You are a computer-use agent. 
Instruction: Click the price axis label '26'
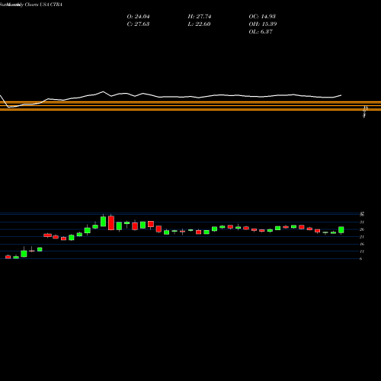point(362,229)
